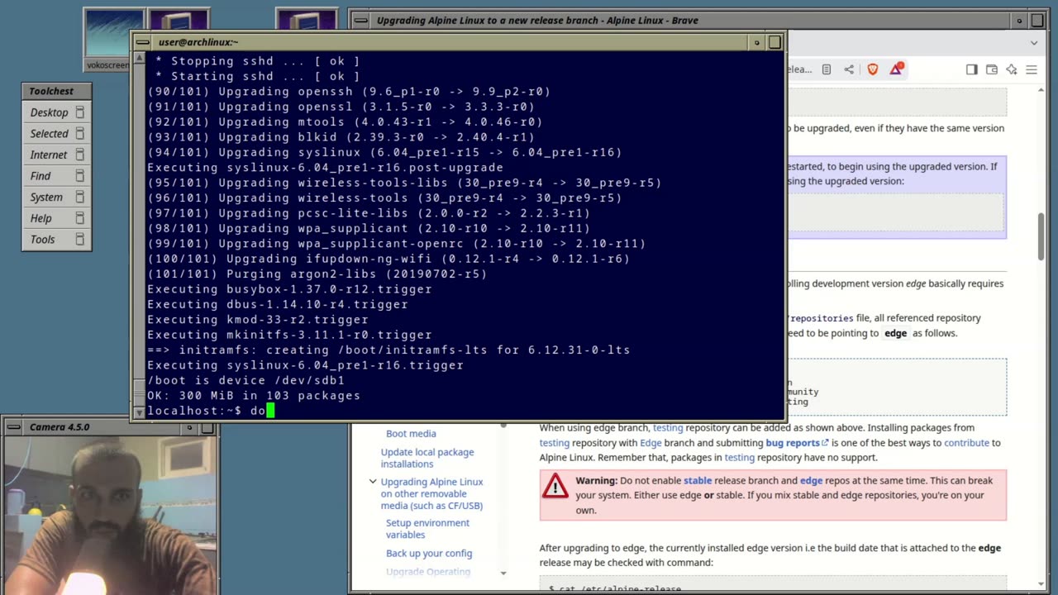Image resolution: width=1058 pixels, height=595 pixels.
Task: Click tear-off icon beside Selected in Toolchest
Action: point(80,134)
